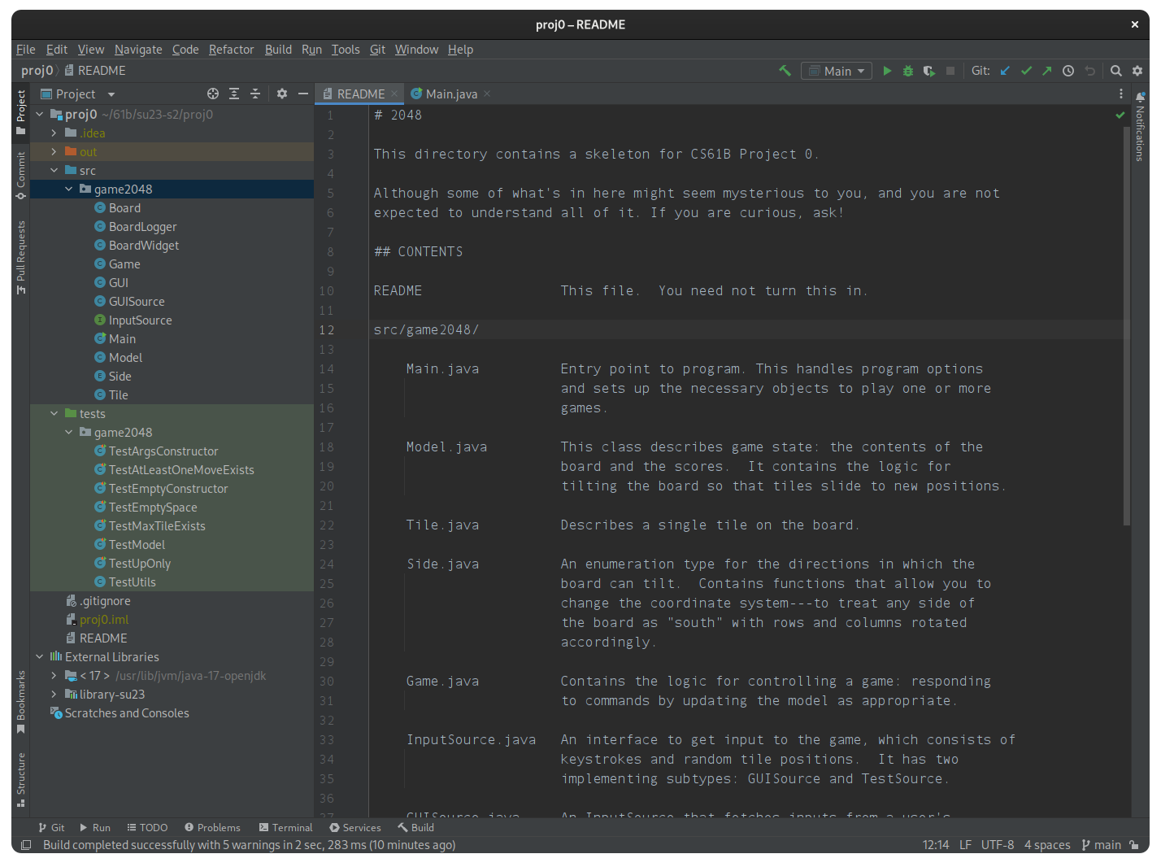The width and height of the screenshot is (1161, 867).
Task: Toggle tool window bars icon in status bar
Action: (26, 845)
